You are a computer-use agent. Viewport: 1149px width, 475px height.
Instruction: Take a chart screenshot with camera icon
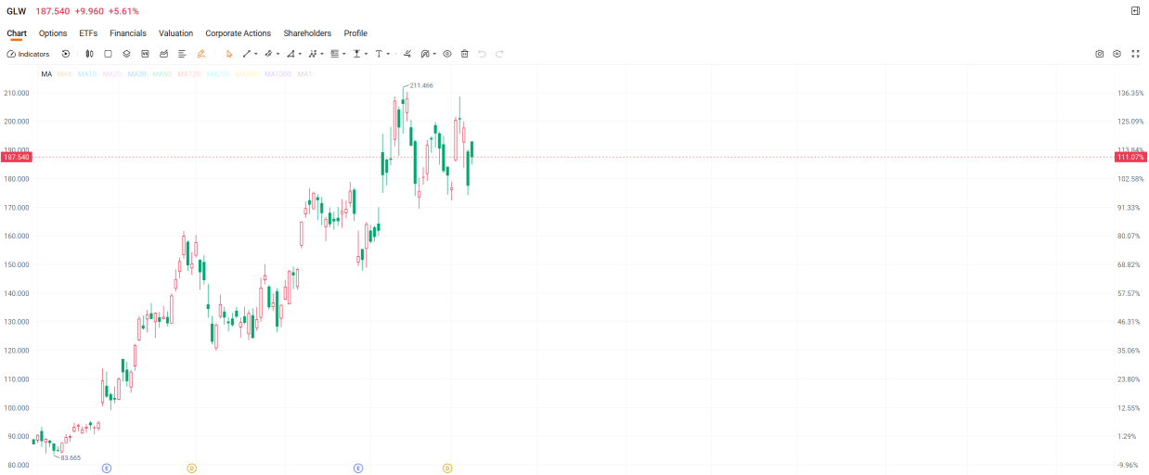[1100, 54]
